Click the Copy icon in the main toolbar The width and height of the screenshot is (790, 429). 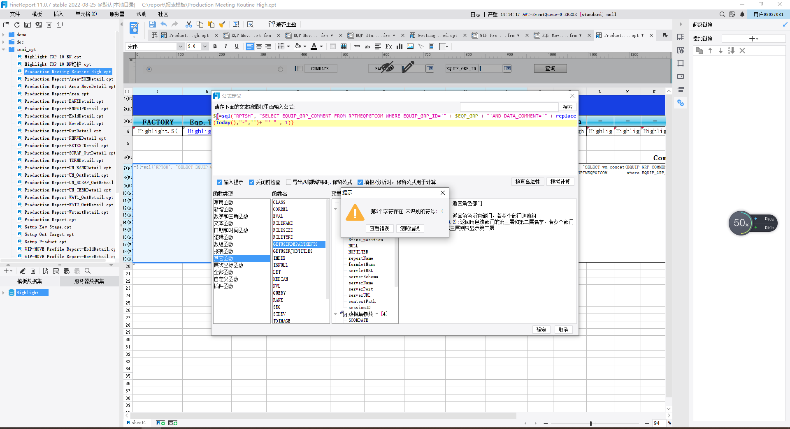click(200, 24)
